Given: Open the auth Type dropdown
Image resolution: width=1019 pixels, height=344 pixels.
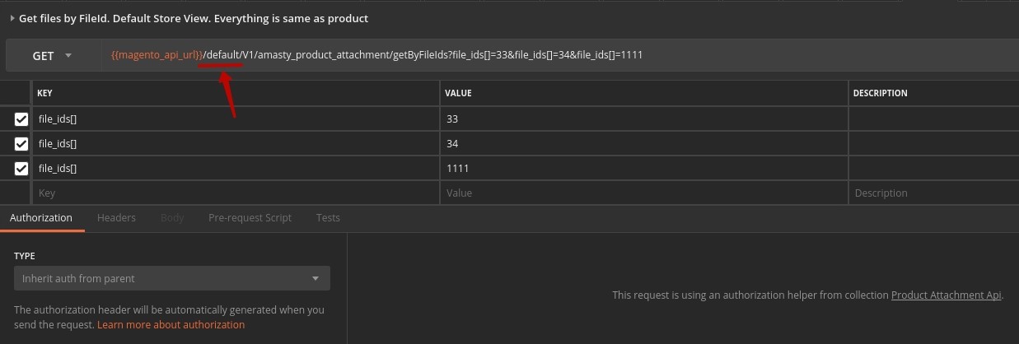Looking at the screenshot, I should pos(171,278).
